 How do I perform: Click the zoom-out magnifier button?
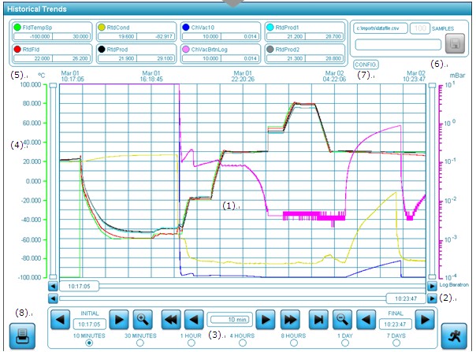pos(342,319)
